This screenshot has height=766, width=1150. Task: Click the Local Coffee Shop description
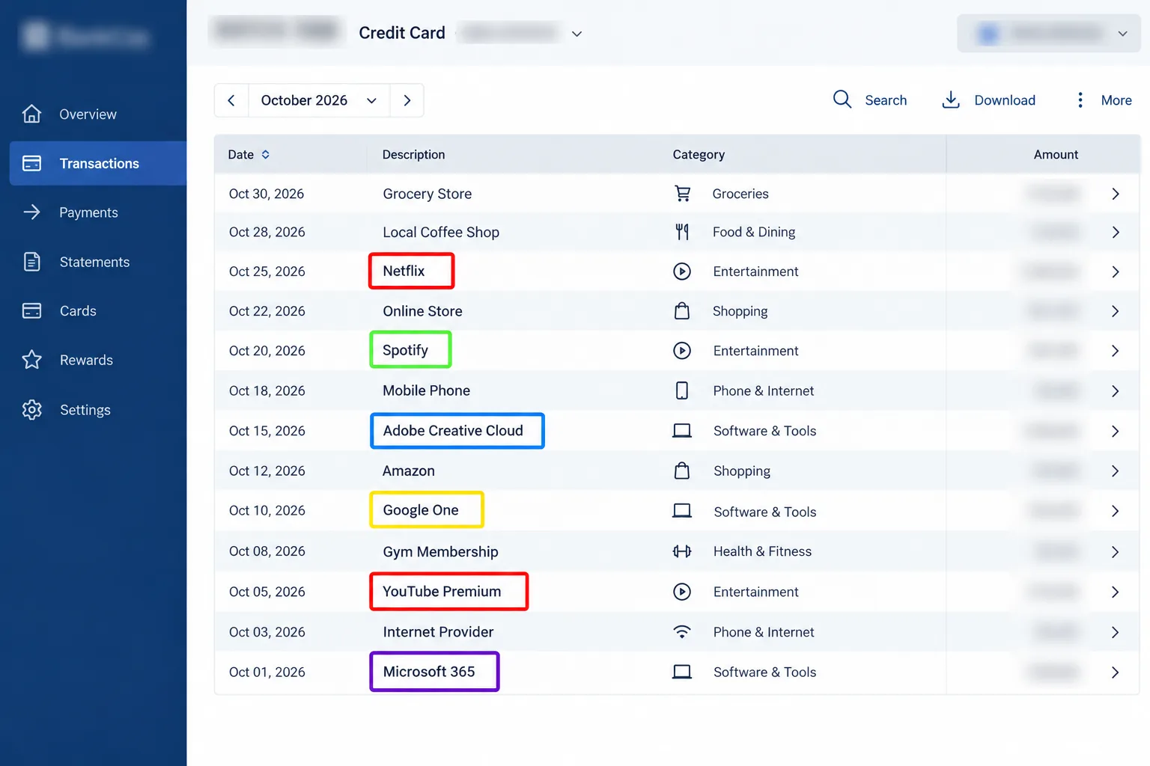click(441, 232)
